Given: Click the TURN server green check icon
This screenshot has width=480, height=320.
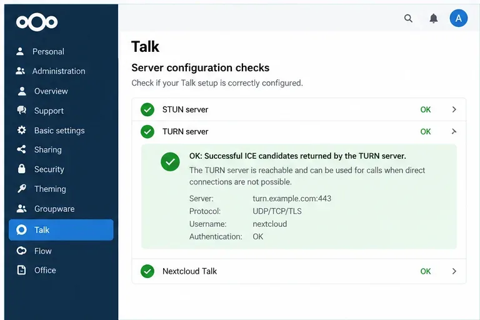Looking at the screenshot, I should pos(147,131).
